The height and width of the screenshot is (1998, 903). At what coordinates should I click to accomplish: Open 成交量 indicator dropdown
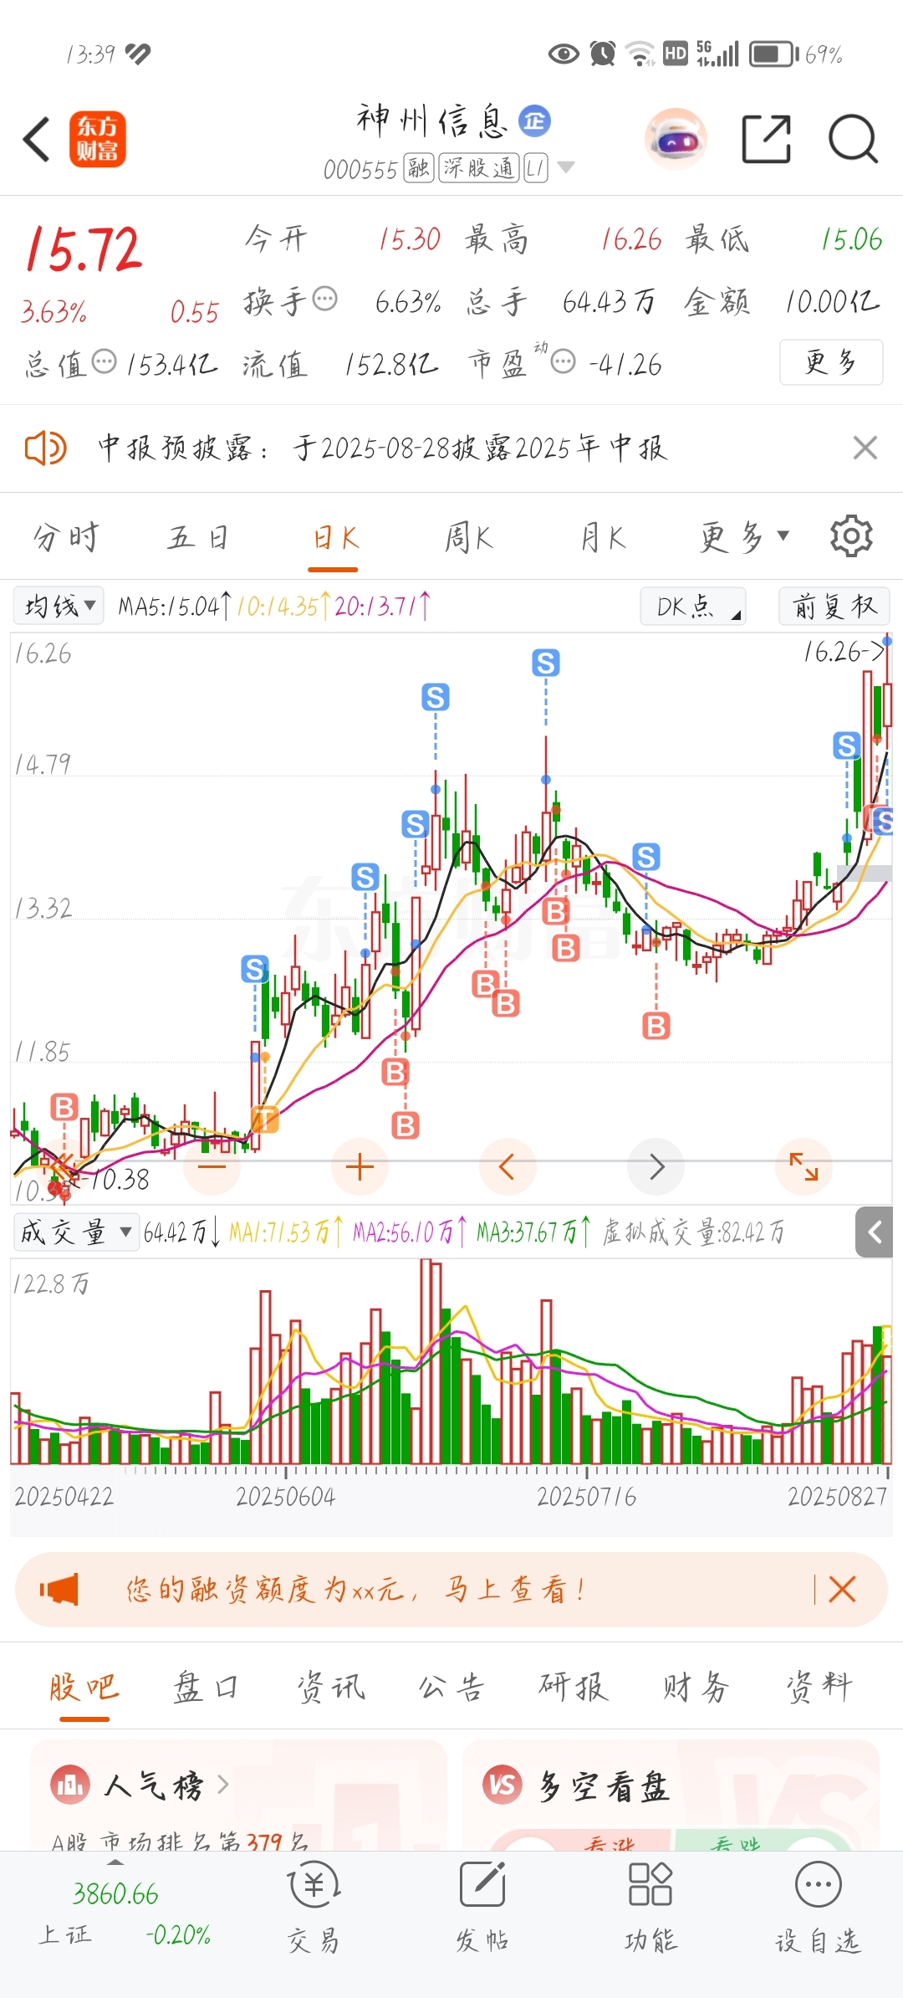pos(76,1232)
